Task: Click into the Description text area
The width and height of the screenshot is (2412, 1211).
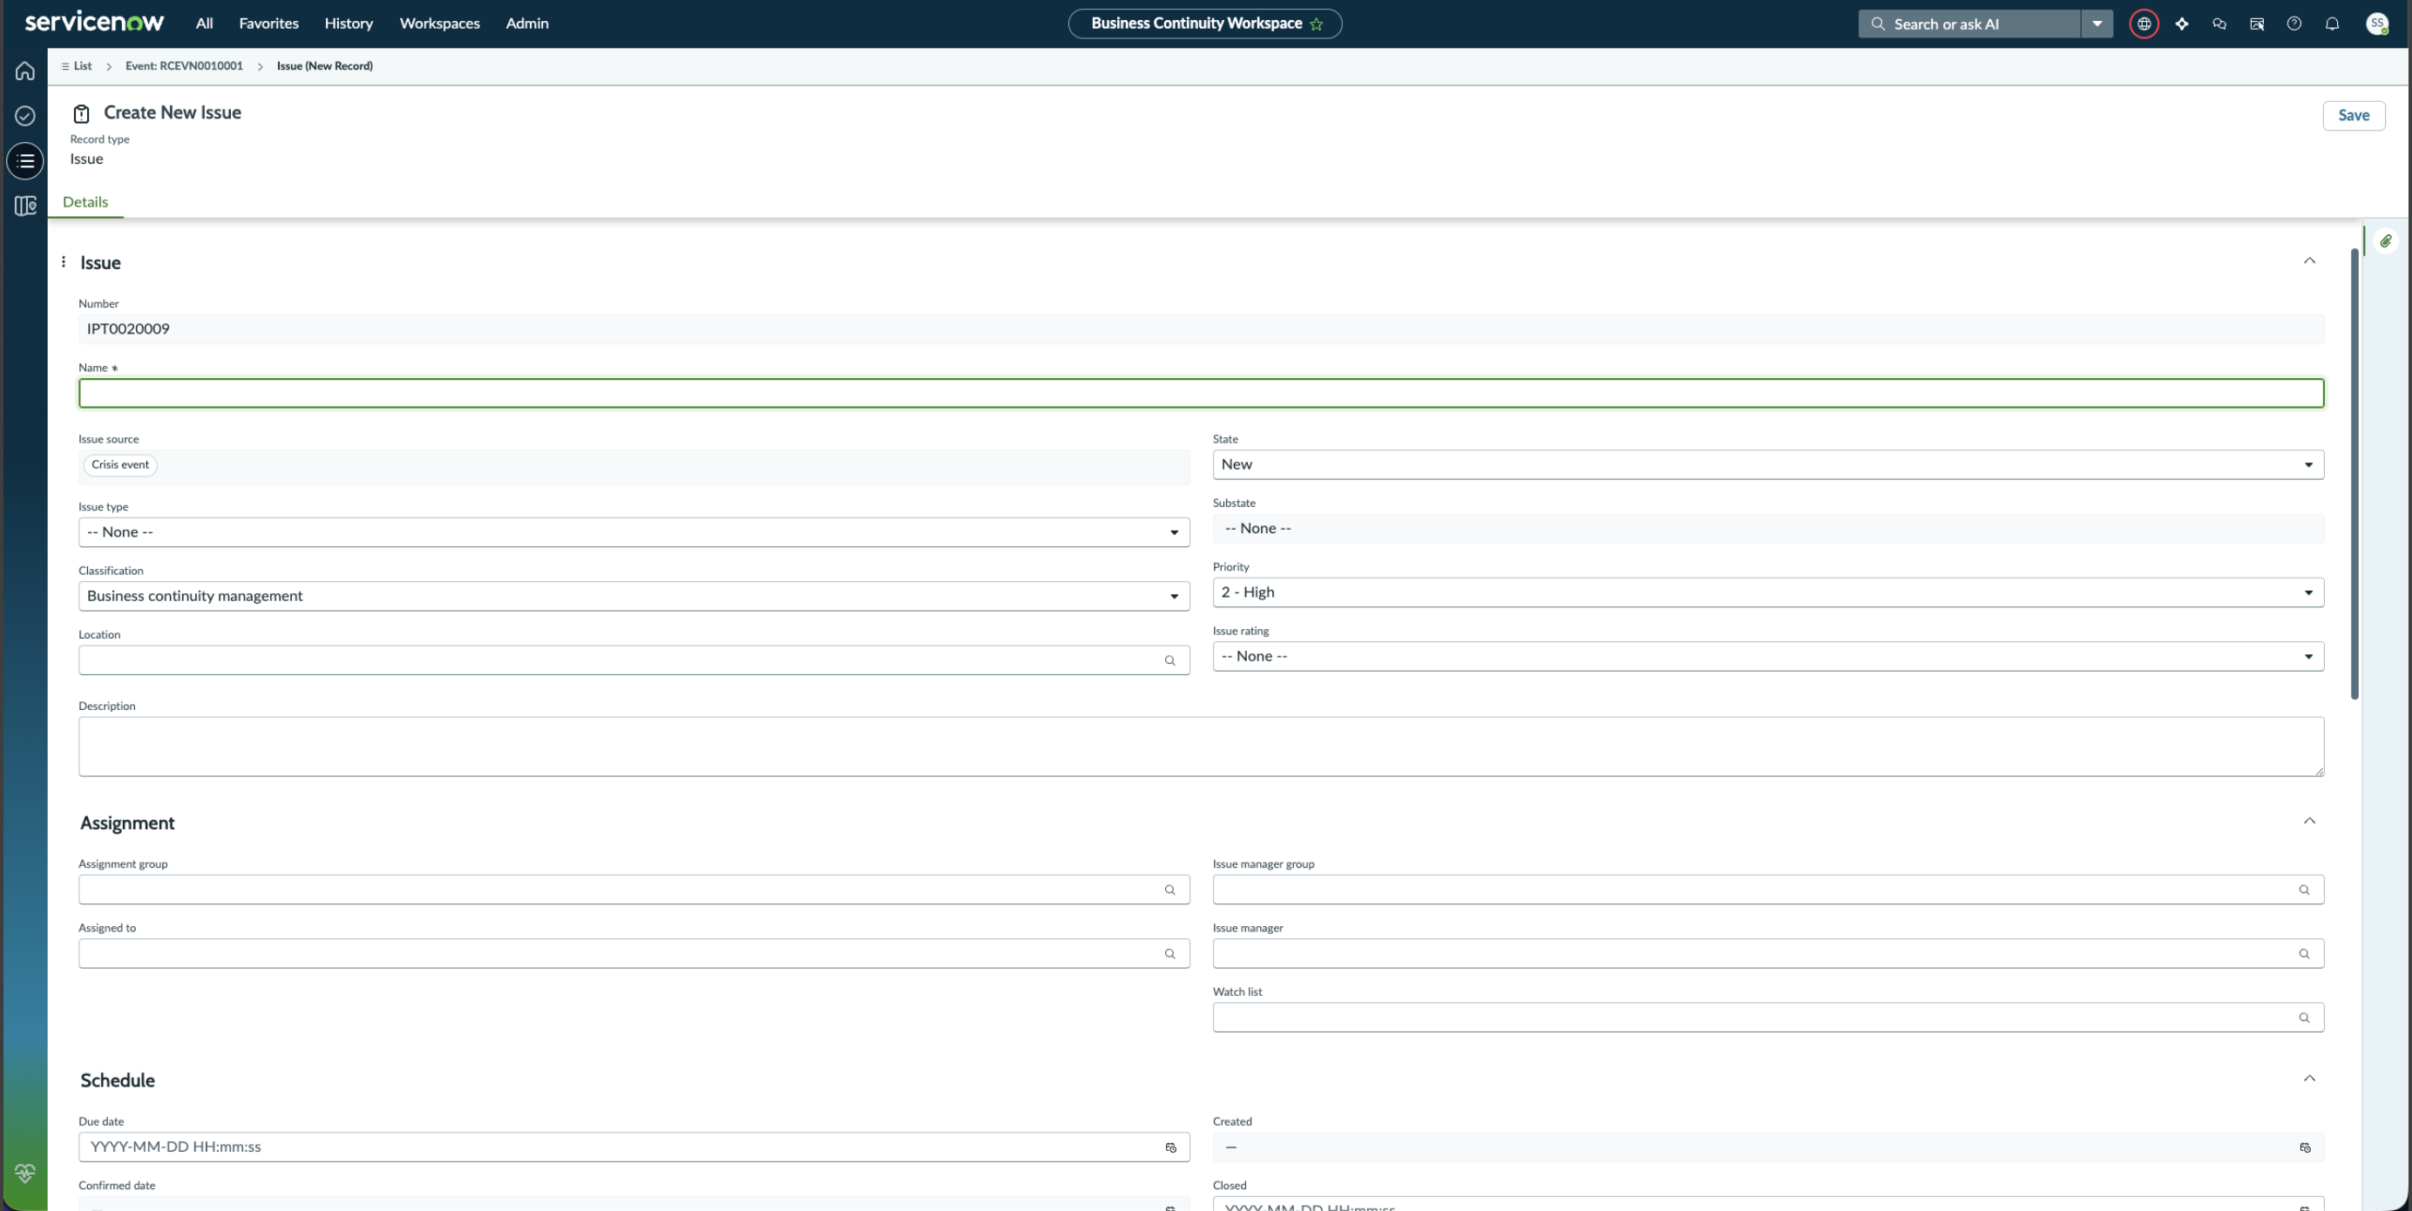Action: tap(1202, 747)
